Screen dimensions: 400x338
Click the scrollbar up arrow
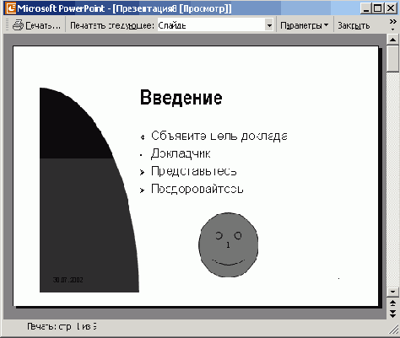pyautogui.click(x=392, y=40)
